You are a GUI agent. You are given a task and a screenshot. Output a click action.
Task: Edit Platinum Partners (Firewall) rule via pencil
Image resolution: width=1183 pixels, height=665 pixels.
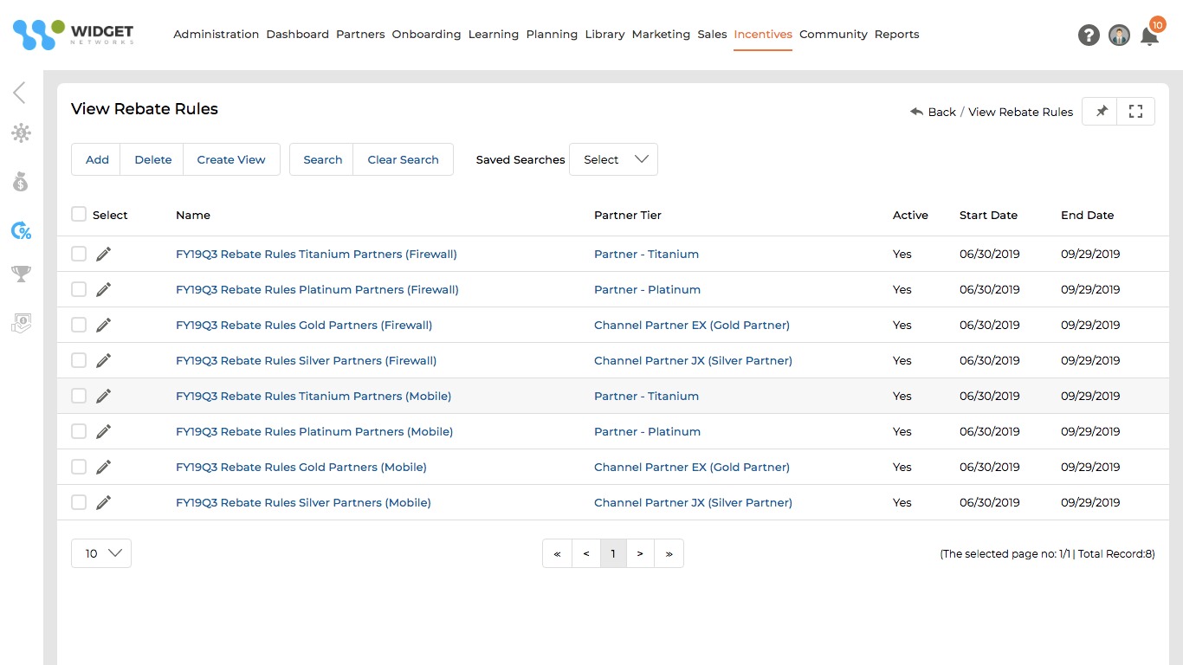point(104,289)
